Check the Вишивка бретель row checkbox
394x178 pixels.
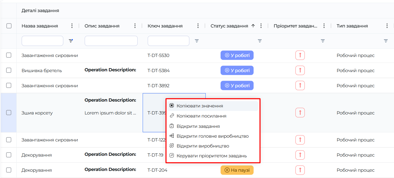click(9, 70)
